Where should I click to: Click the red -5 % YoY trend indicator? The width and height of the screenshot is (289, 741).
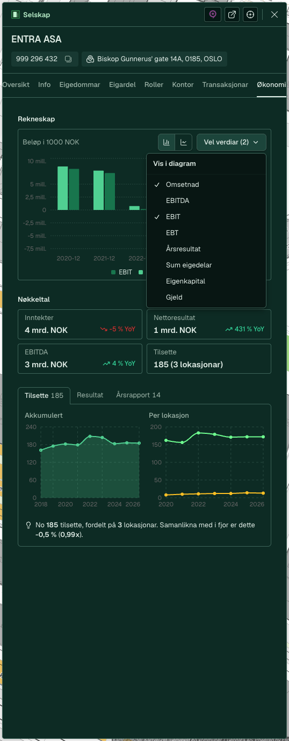[118, 329]
